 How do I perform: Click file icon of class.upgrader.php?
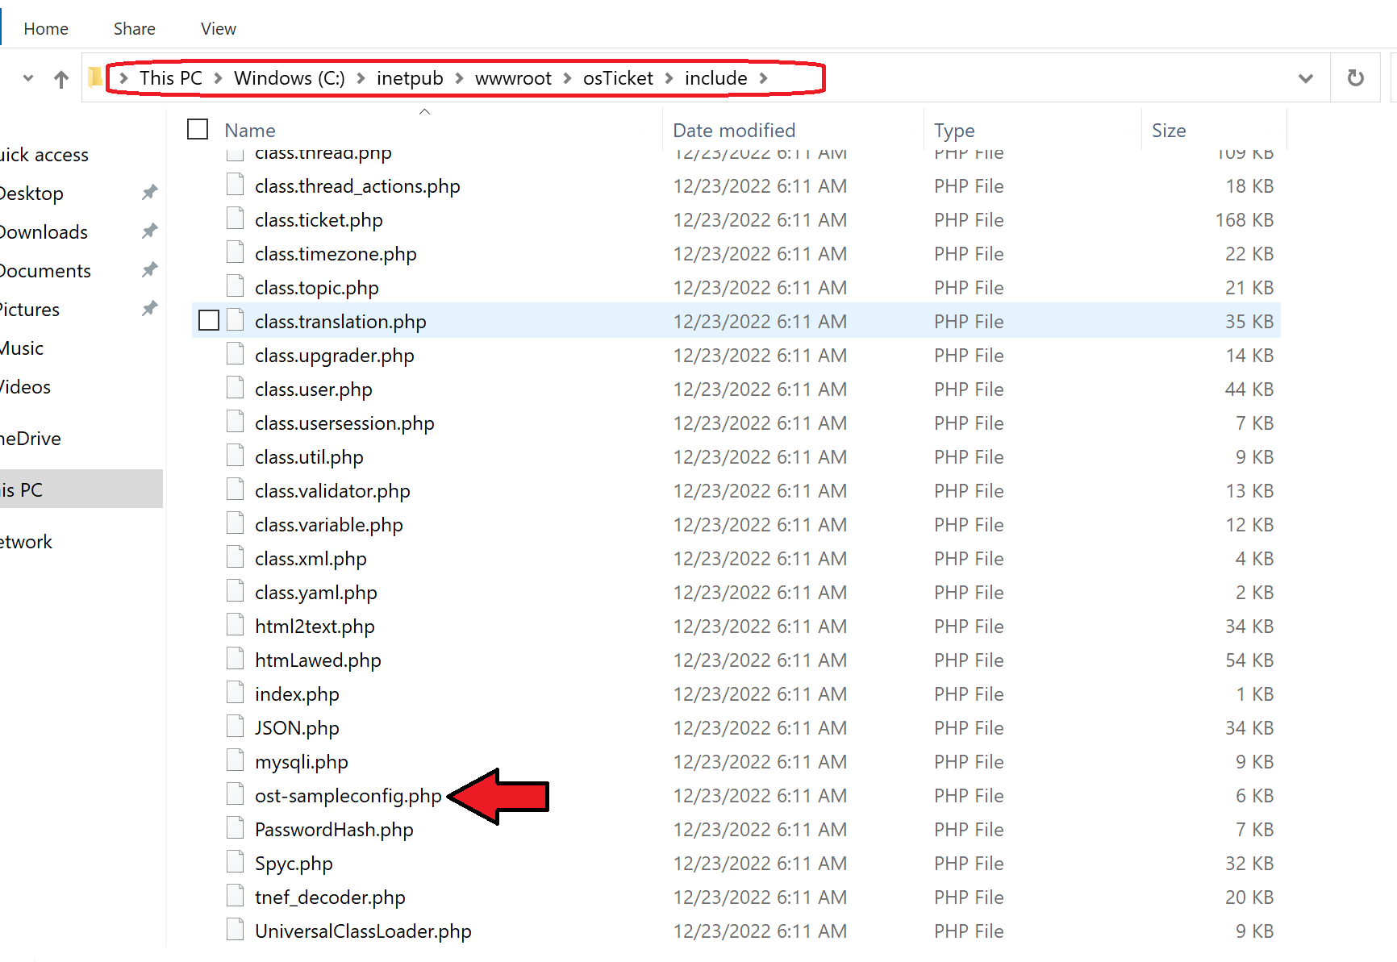coord(236,355)
